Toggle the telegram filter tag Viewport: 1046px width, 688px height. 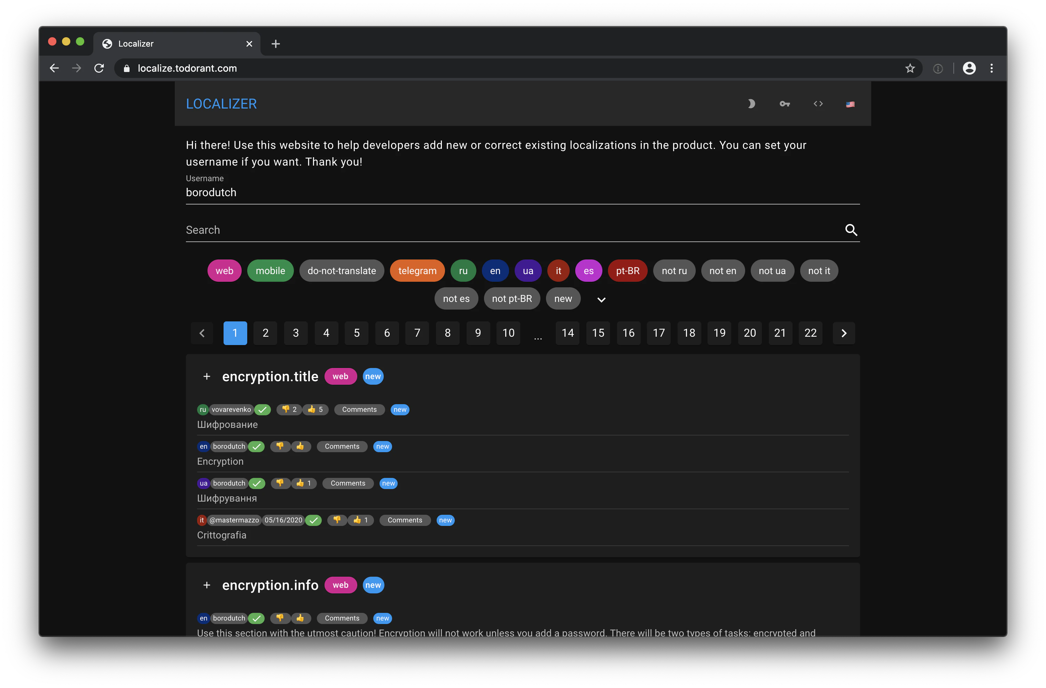point(417,271)
